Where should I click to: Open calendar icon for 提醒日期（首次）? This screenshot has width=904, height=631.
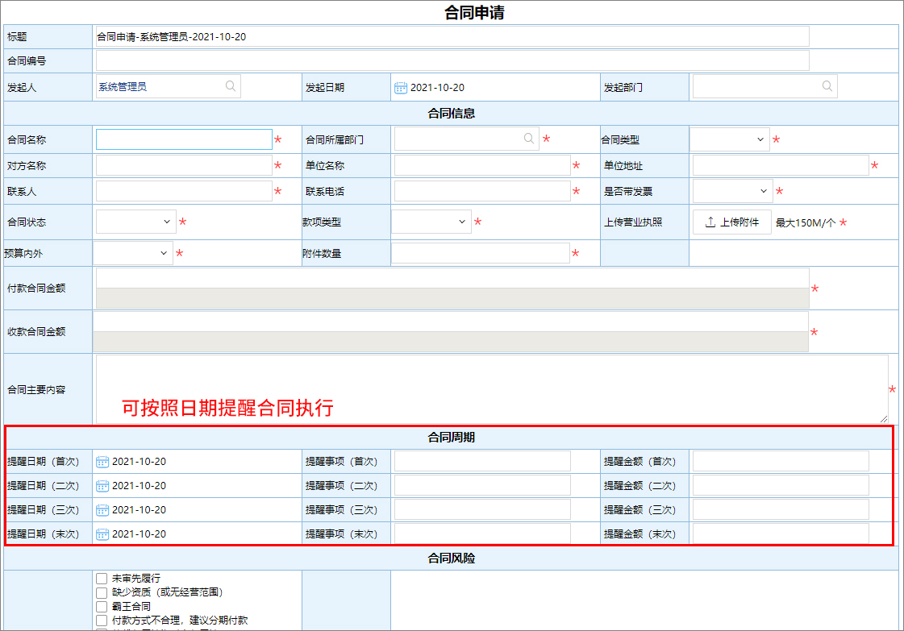click(x=102, y=462)
